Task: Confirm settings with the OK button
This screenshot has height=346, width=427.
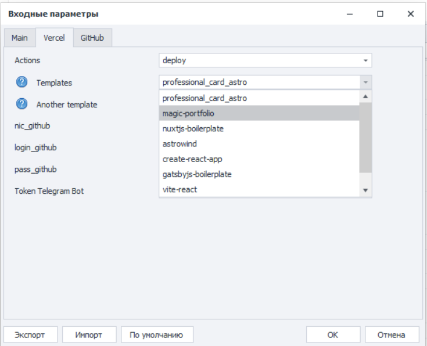Action: click(x=332, y=335)
